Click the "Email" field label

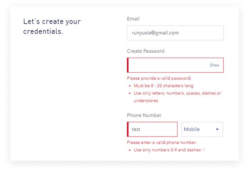(133, 19)
